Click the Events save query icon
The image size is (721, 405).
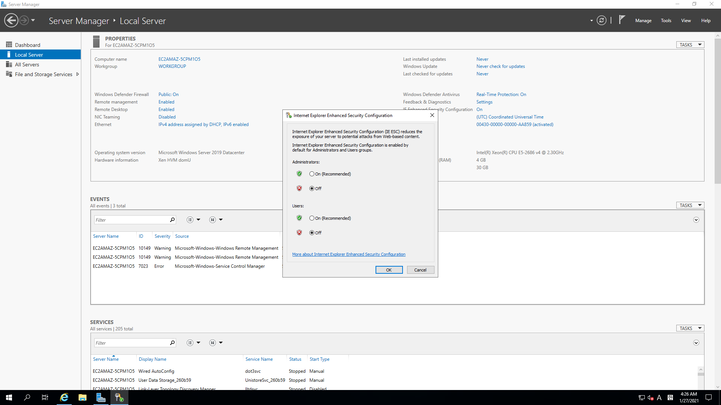click(x=213, y=220)
